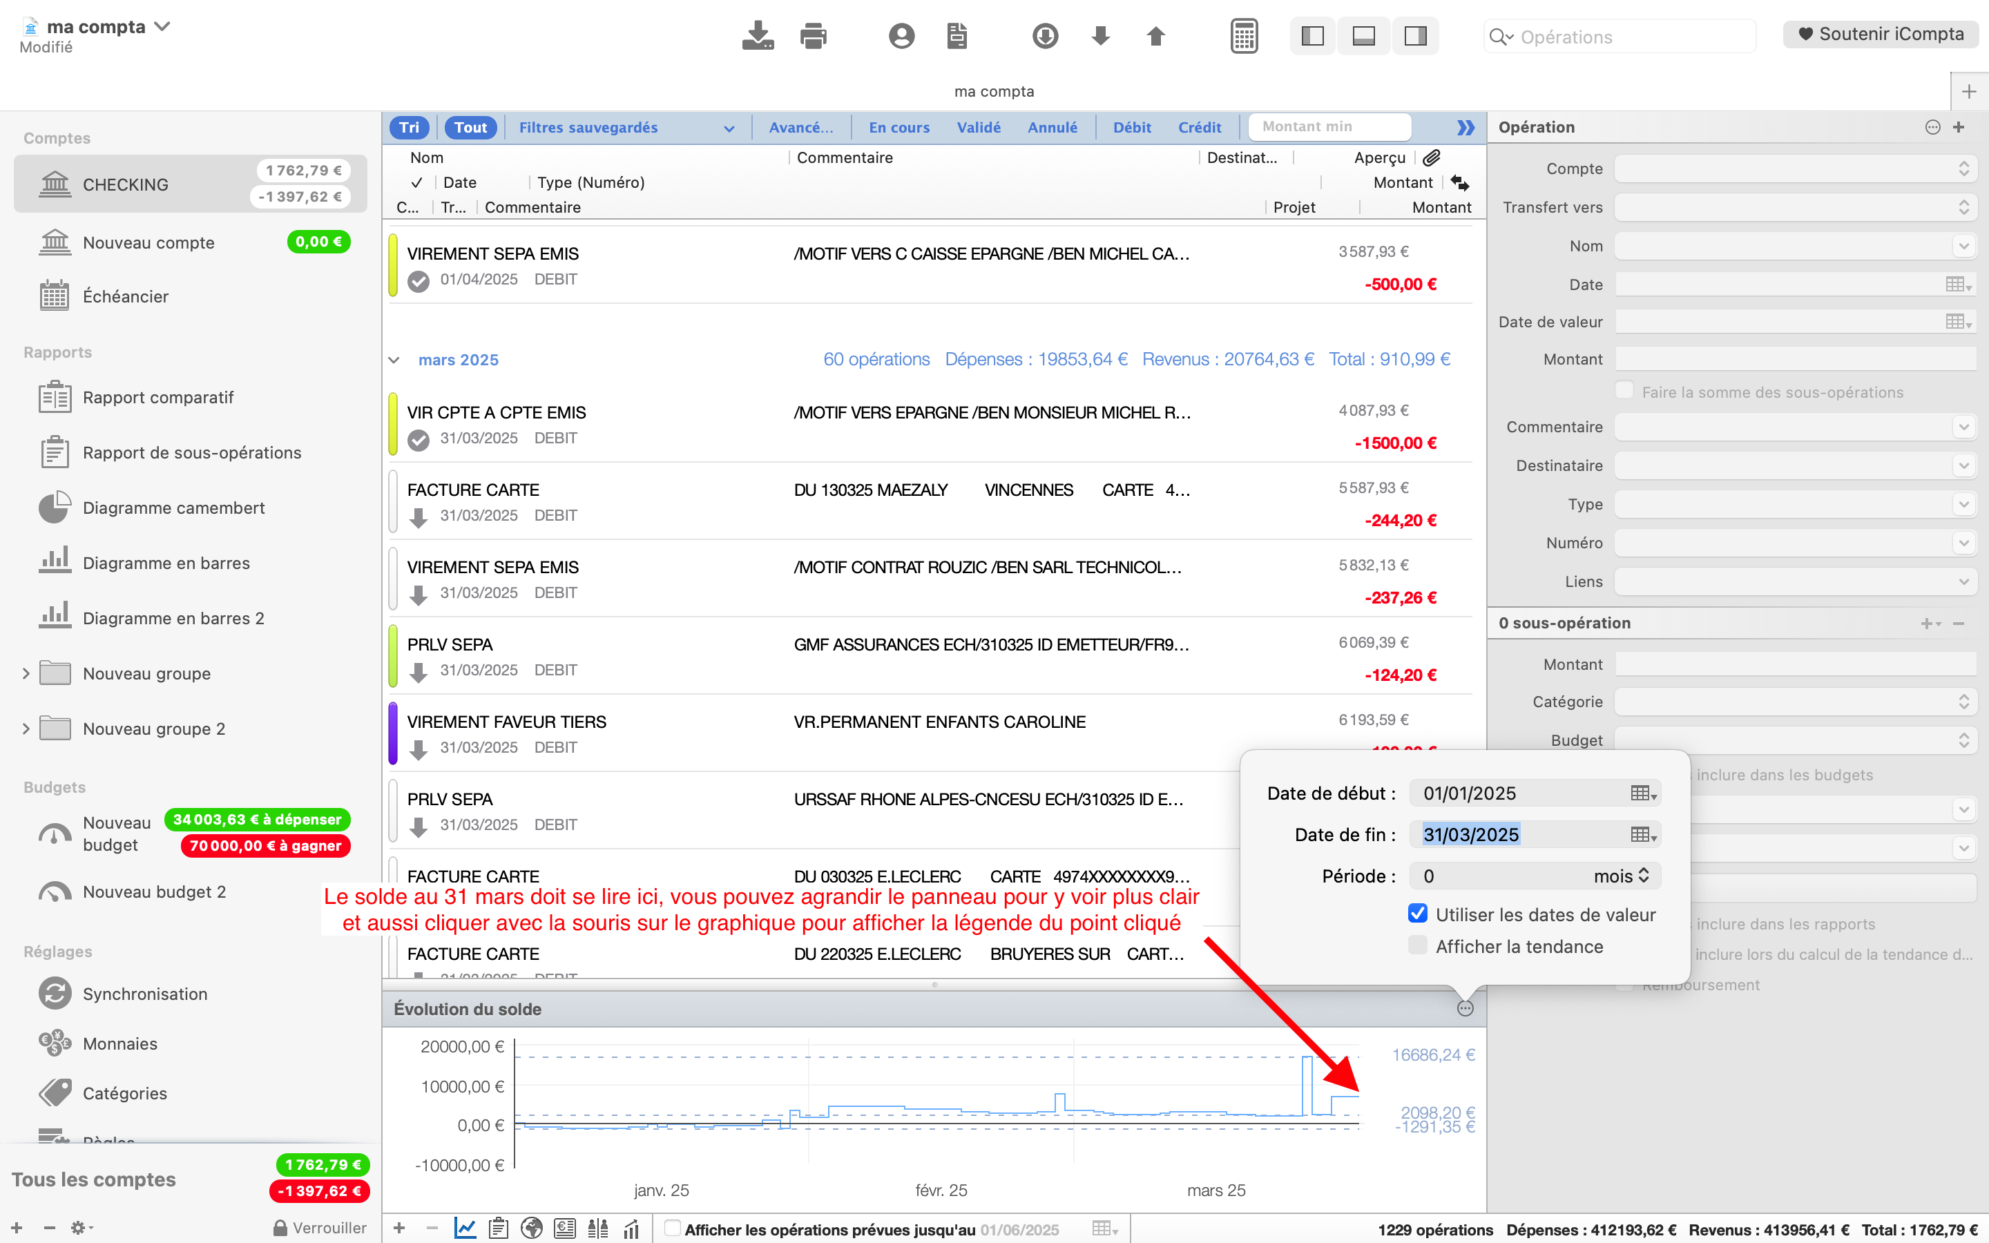The image size is (1989, 1243).
Task: Select the balance evolution chart icon
Action: click(x=465, y=1228)
